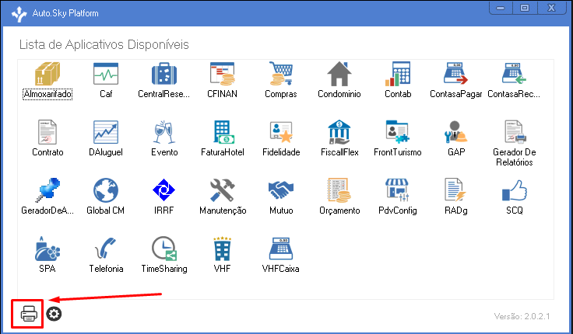
Task: Launch the GeradorDeA... pushpin icon
Action: (47, 190)
